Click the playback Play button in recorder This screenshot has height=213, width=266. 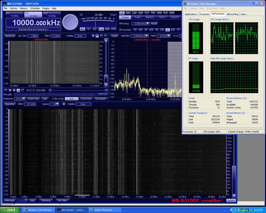coord(6,91)
